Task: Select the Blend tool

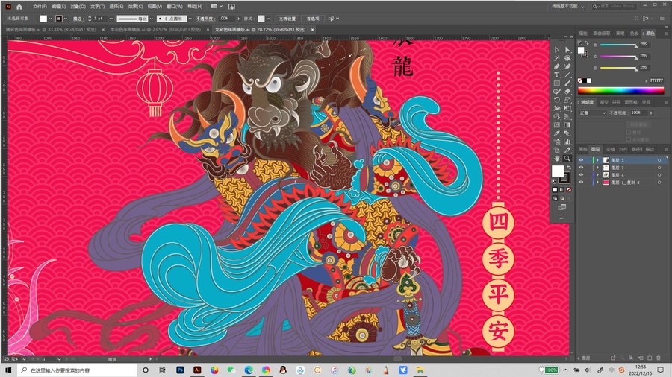Action: (567, 133)
